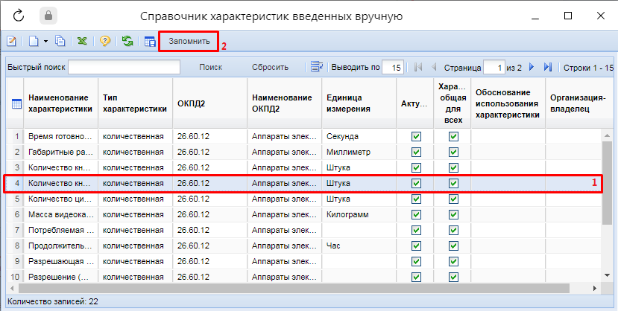Viewport: 618px width, 311px height.
Task: Click the horizontal scrollbar of the table
Action: [x=298, y=287]
